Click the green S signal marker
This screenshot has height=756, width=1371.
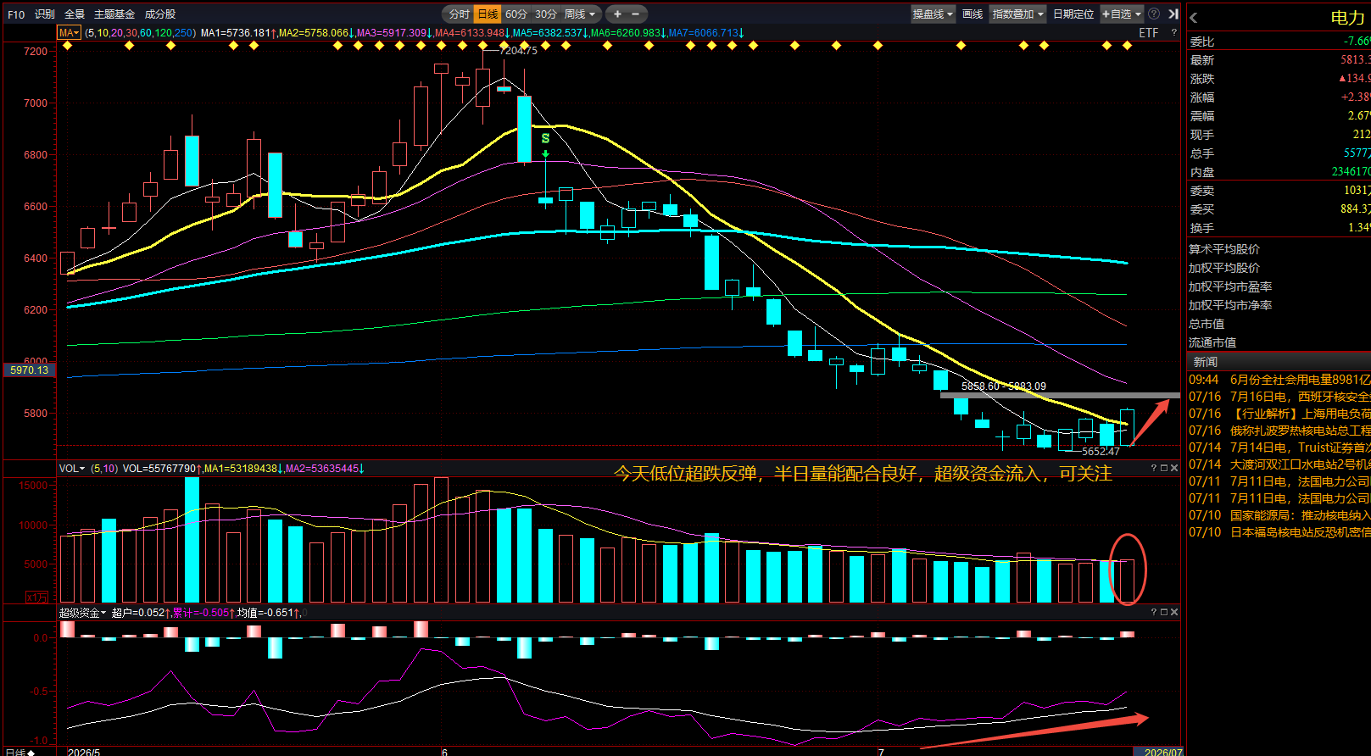[545, 138]
